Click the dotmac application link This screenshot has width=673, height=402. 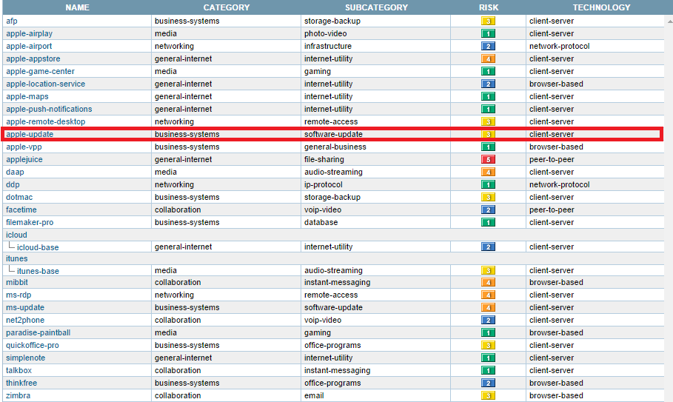(x=19, y=197)
